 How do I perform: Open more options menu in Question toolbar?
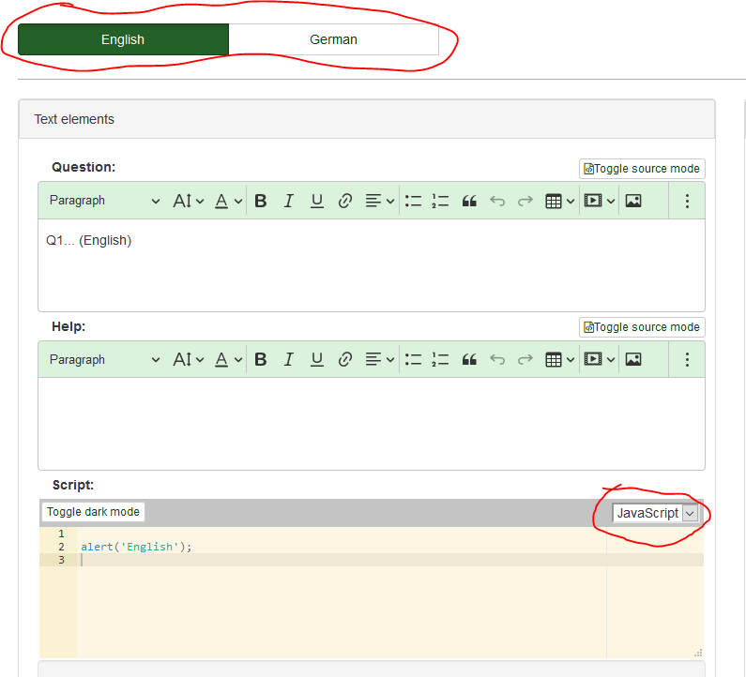click(687, 201)
